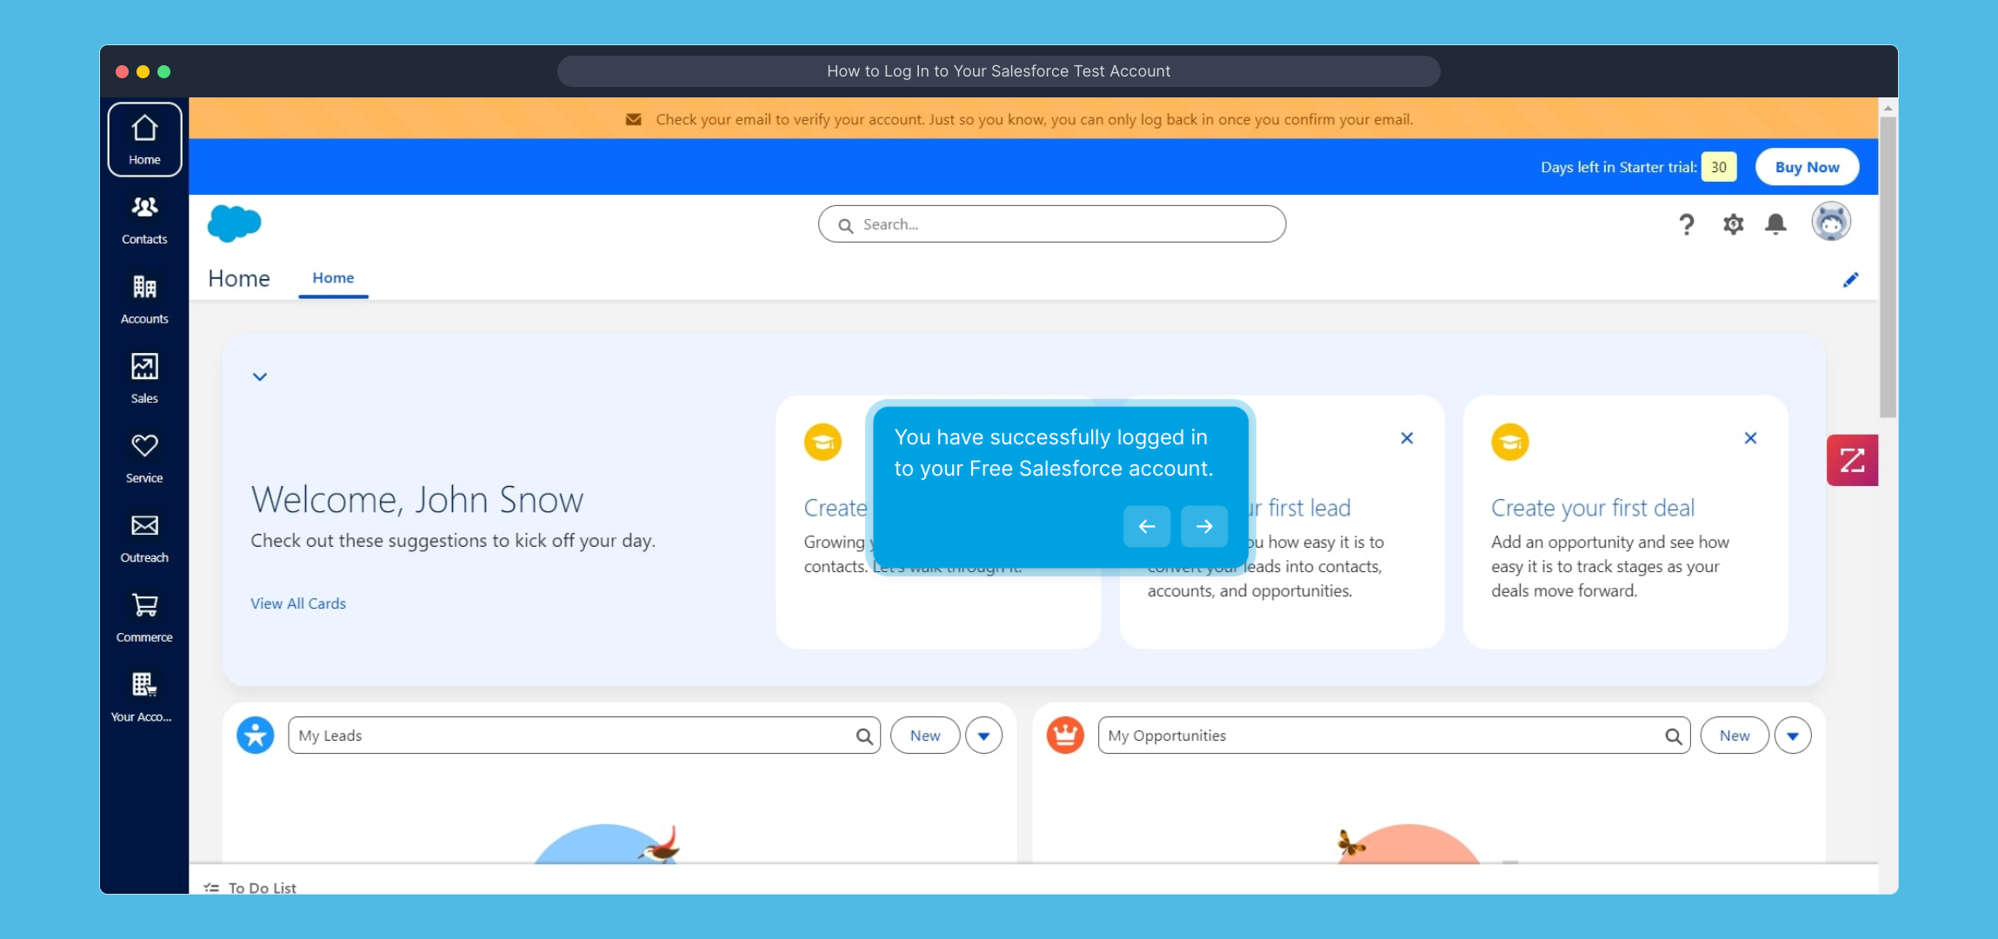
Task: Open the My Opportunities dropdown arrow
Action: 1792,736
